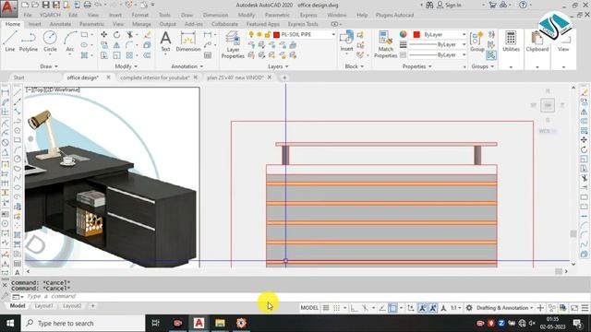Image resolution: width=591 pixels, height=332 pixels.
Task: Open the PL-SOIL PIPE layer dropdown
Action: tap(333, 35)
